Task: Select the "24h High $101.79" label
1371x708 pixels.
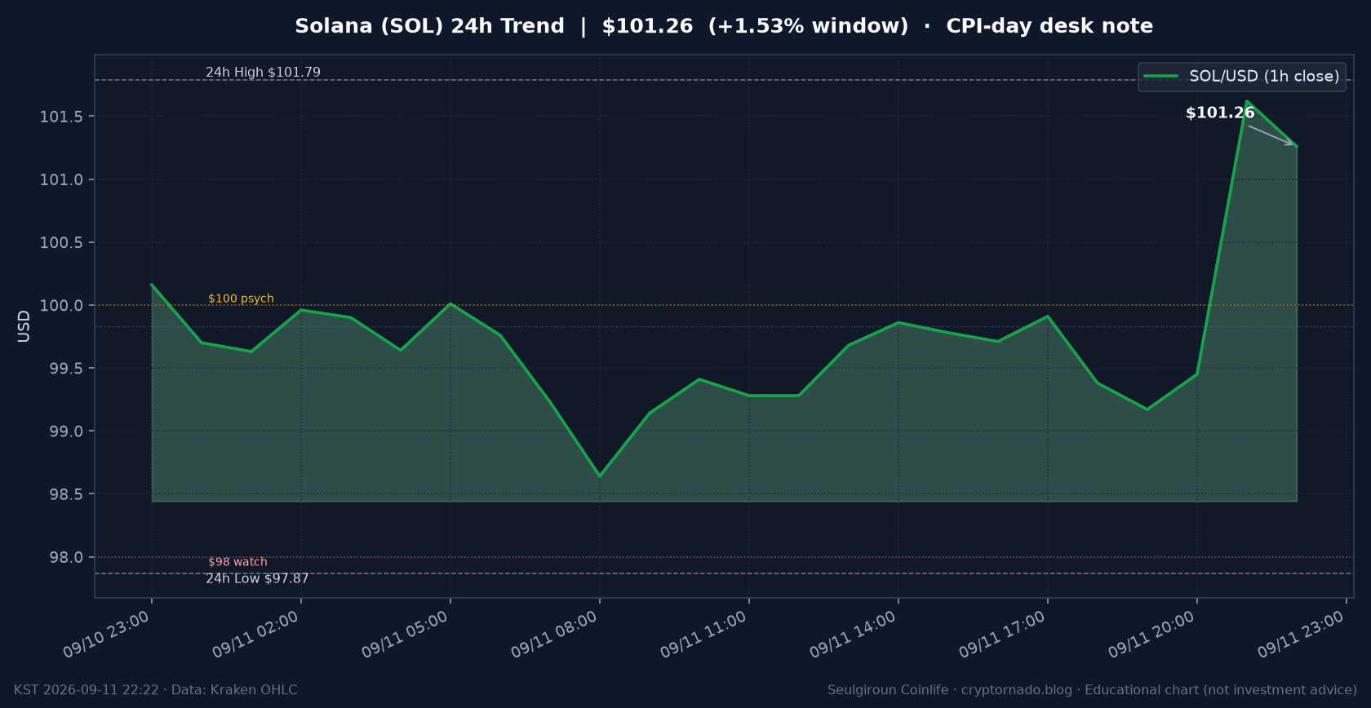Action: 263,72
